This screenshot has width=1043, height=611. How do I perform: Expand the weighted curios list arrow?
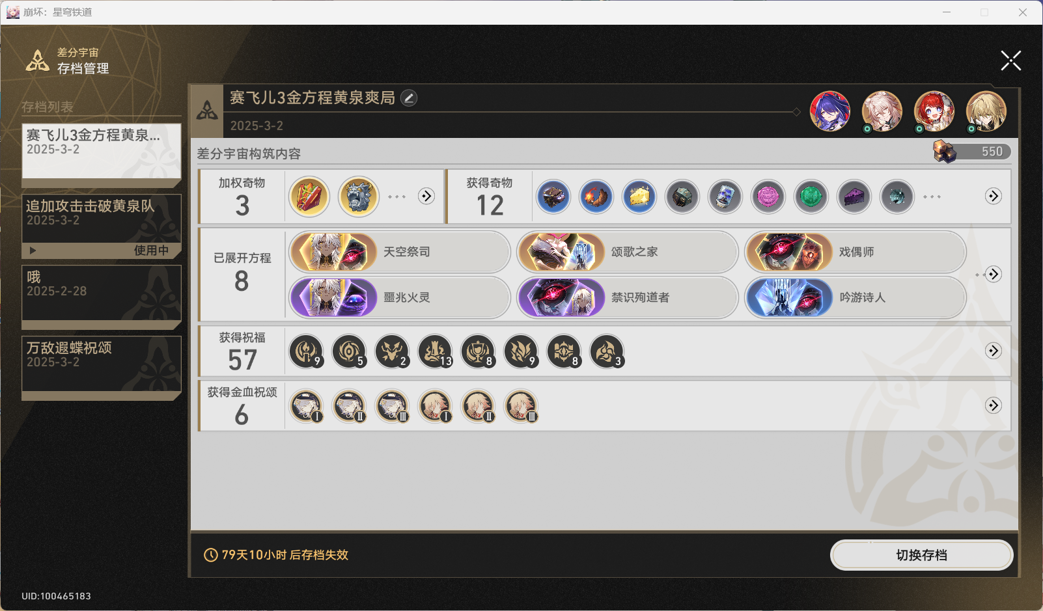[426, 196]
